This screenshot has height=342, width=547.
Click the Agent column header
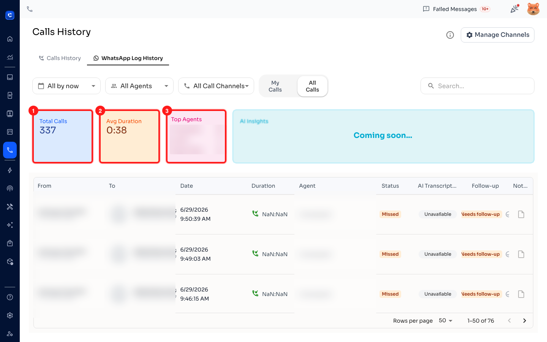point(307,186)
